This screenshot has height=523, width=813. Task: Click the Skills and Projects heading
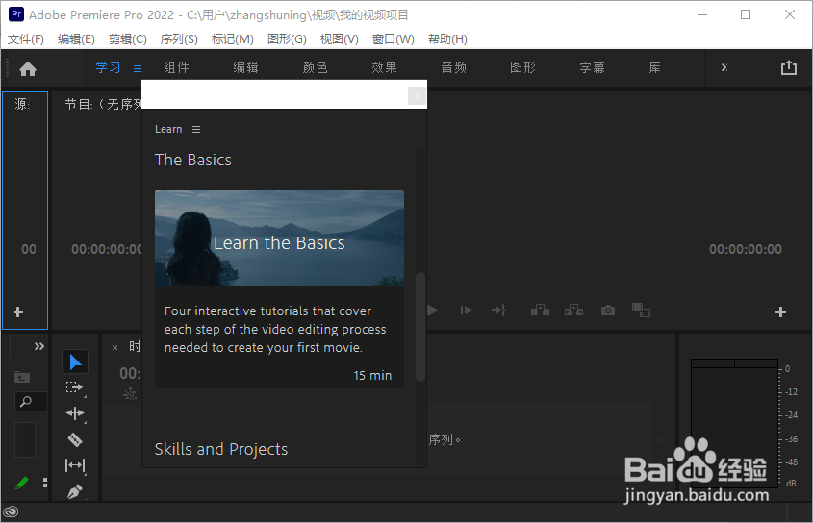pos(221,449)
